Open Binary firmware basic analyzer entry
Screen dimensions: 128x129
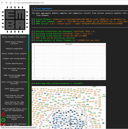coord(14,54)
